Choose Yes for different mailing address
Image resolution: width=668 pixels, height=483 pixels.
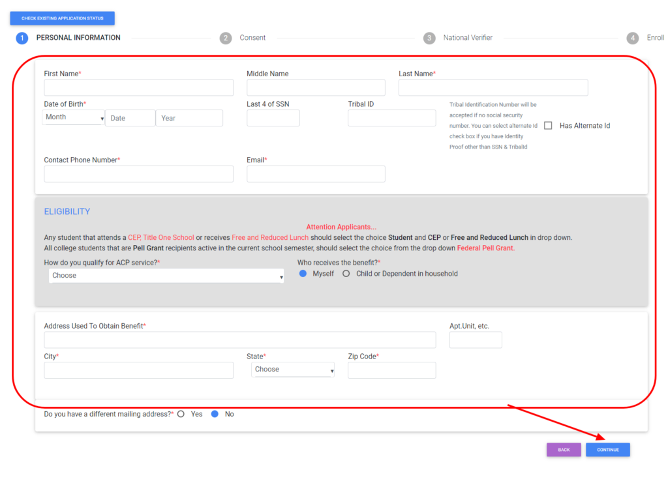[181, 414]
